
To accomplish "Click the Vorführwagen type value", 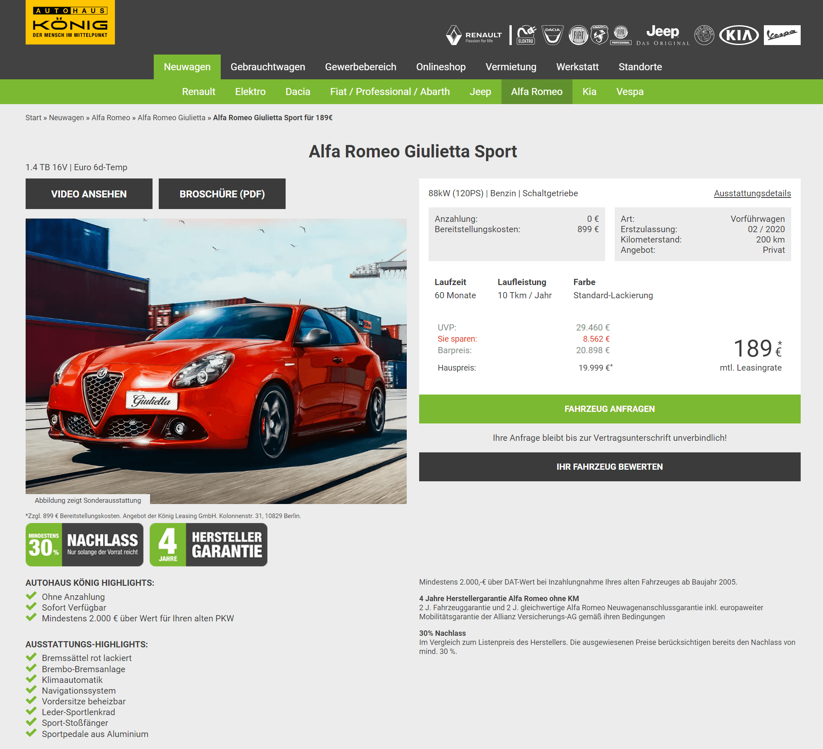I will pos(757,219).
